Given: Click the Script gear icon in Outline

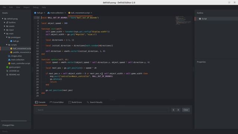Looking at the screenshot, I should (200, 19).
